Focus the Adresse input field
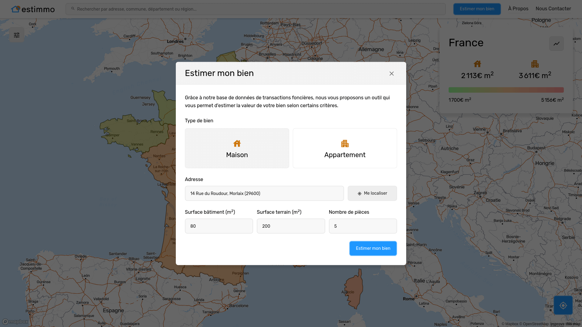This screenshot has height=327, width=582. 264,193
